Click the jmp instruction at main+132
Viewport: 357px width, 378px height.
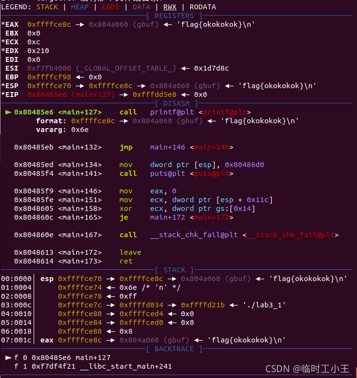pyautogui.click(x=126, y=147)
